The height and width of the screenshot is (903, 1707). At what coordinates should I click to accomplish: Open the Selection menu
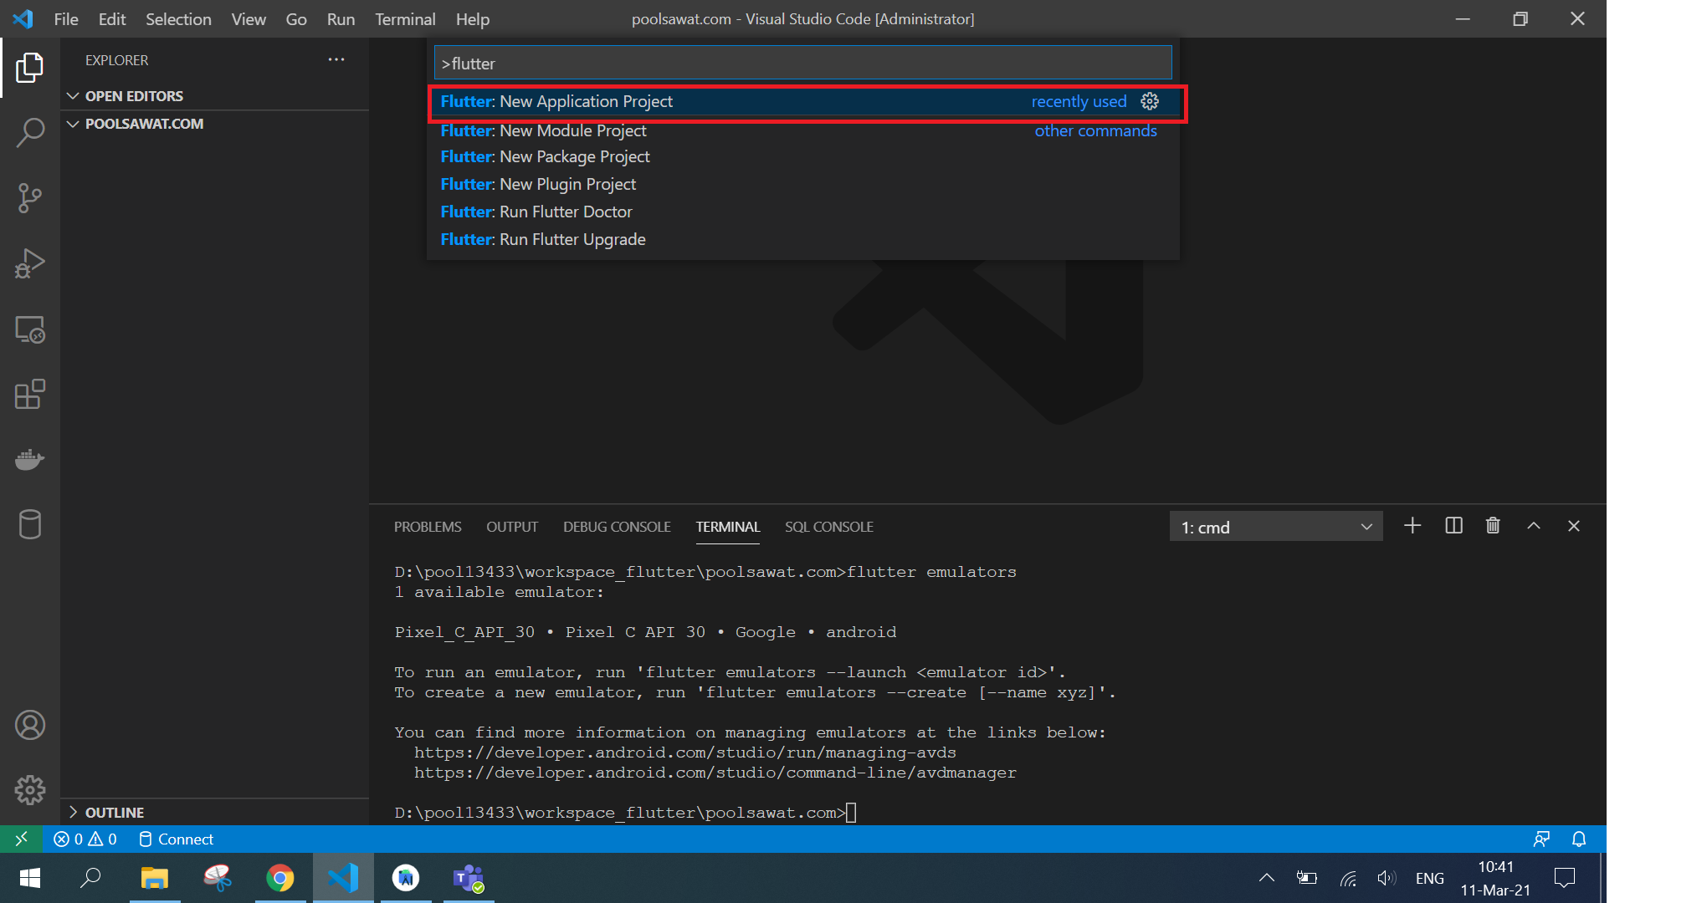tap(178, 18)
